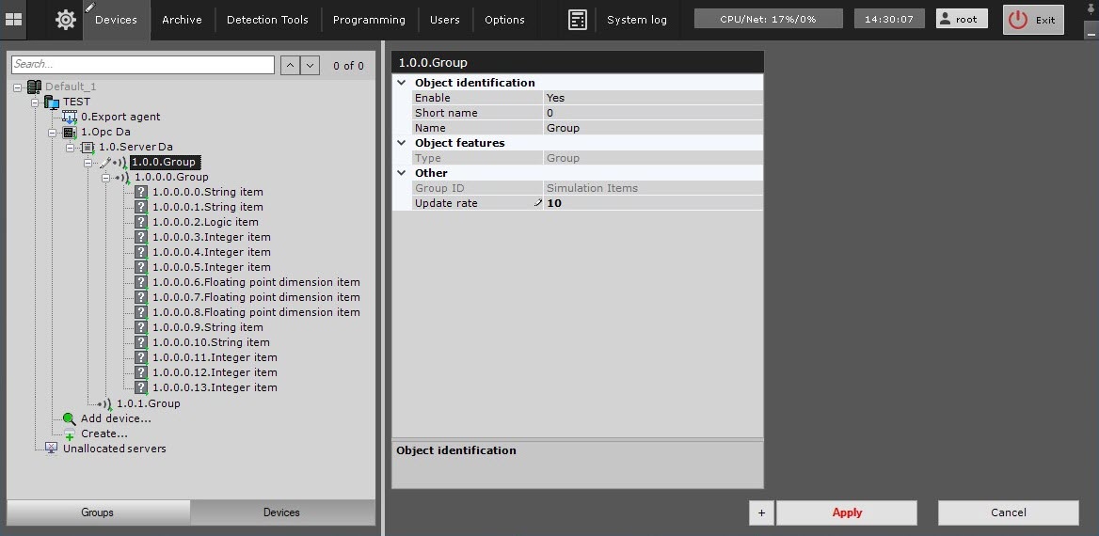Jump to next search result arrow
This screenshot has height=536, width=1099.
coord(311,65)
